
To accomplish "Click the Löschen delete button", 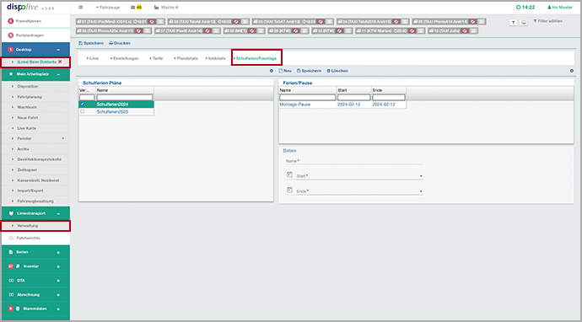I will click(x=337, y=71).
